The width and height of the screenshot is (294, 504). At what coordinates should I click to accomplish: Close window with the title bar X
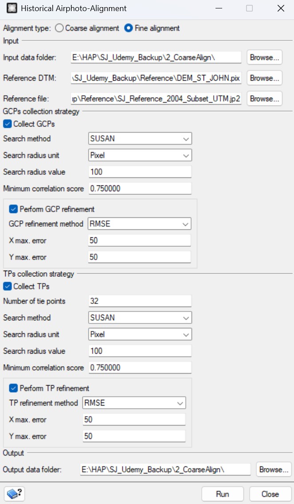pos(281,8)
